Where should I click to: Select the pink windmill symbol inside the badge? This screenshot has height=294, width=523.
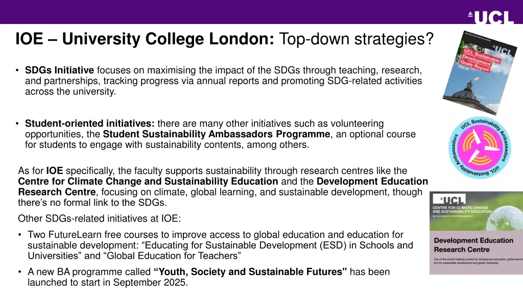click(x=479, y=148)
